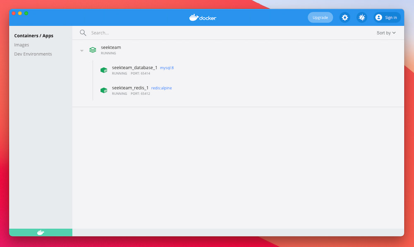The image size is (414, 247).
Task: Click the Docker whale logo in header
Action: [x=202, y=18]
